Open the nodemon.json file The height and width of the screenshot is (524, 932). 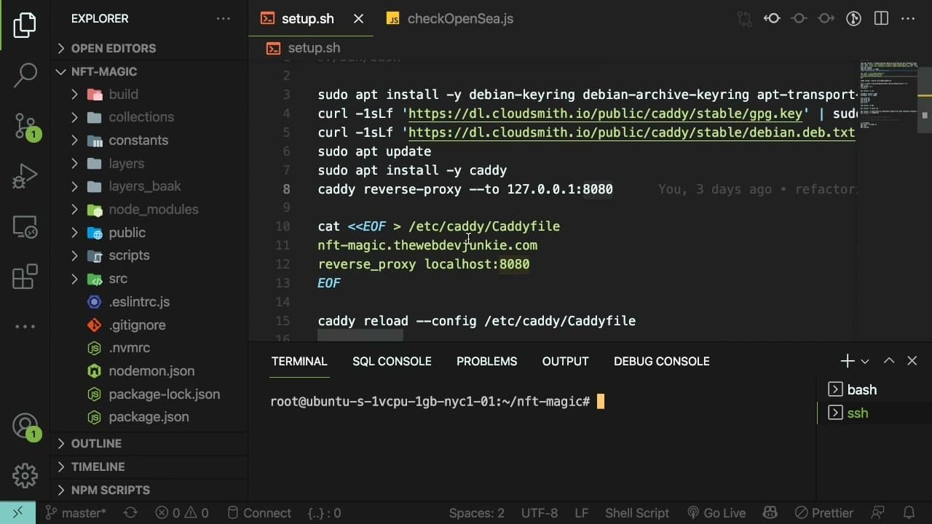pos(149,371)
